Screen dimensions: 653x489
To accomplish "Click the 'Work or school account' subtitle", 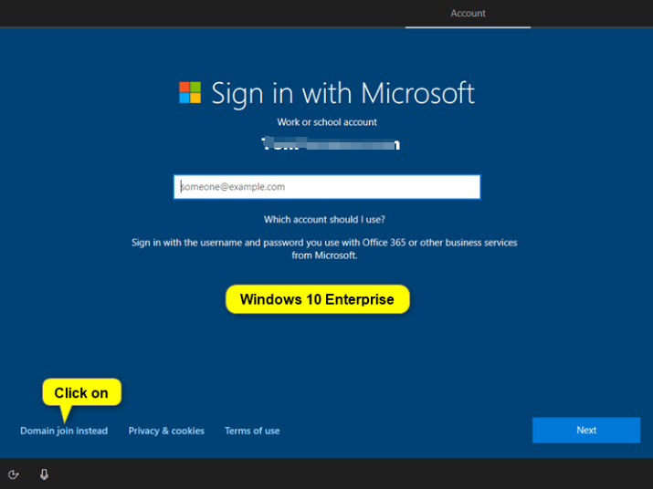I will [327, 122].
